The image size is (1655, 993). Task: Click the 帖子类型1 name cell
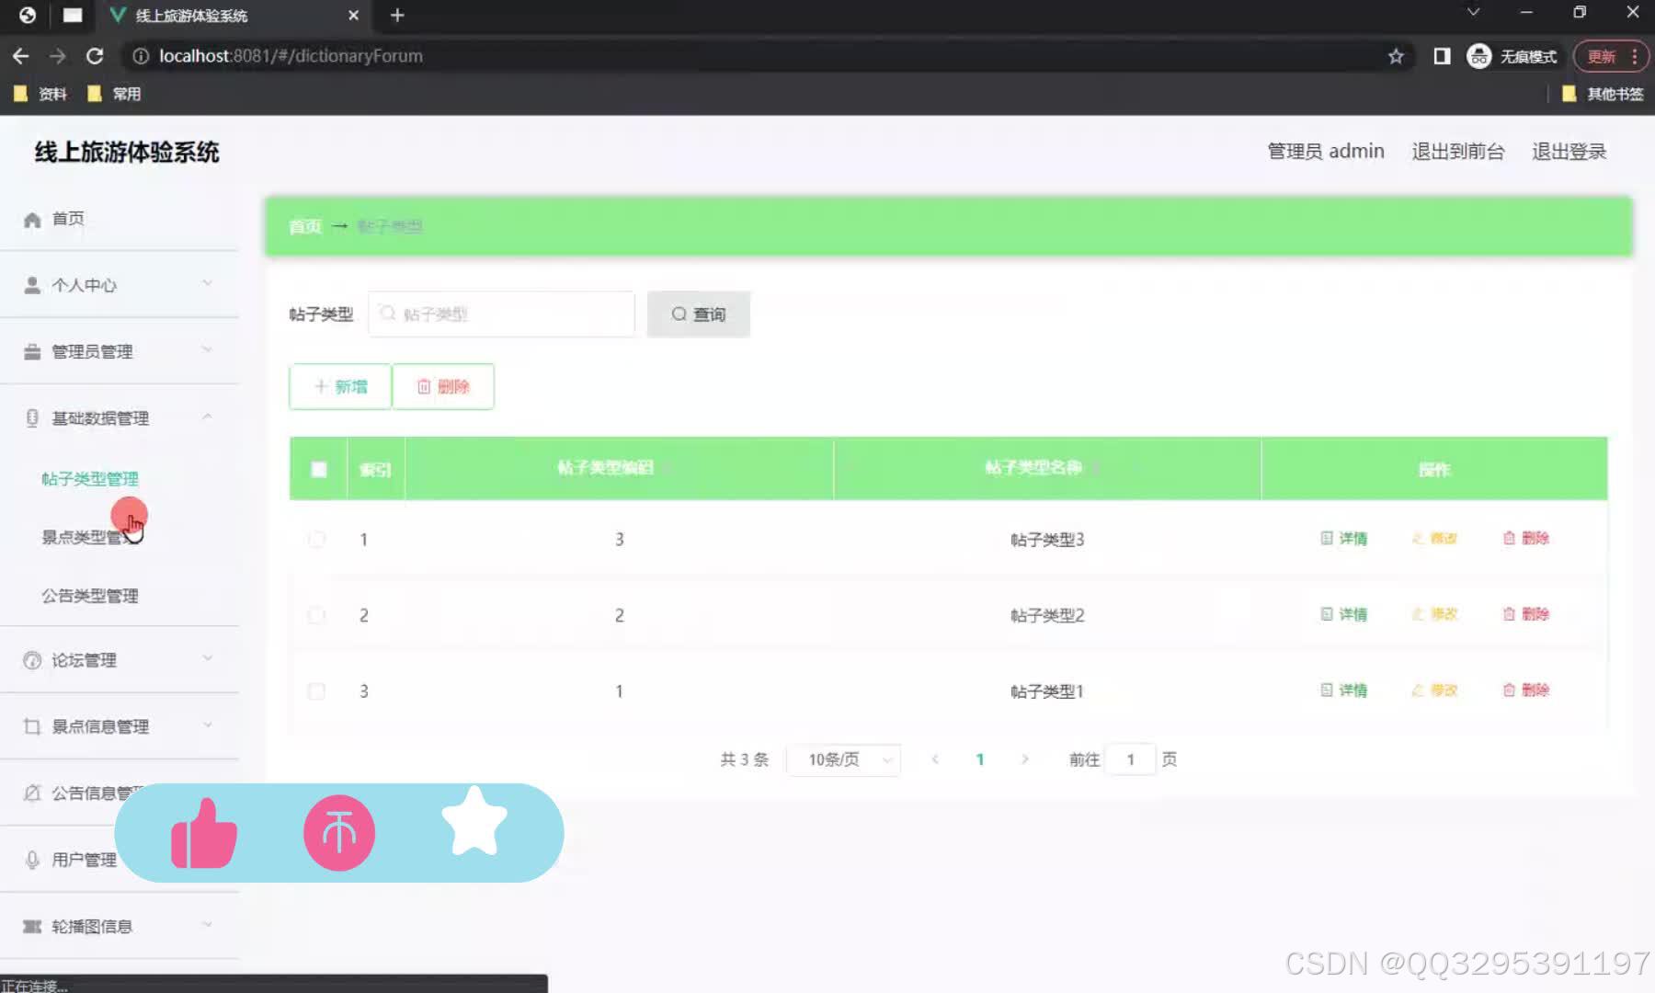coord(1047,691)
